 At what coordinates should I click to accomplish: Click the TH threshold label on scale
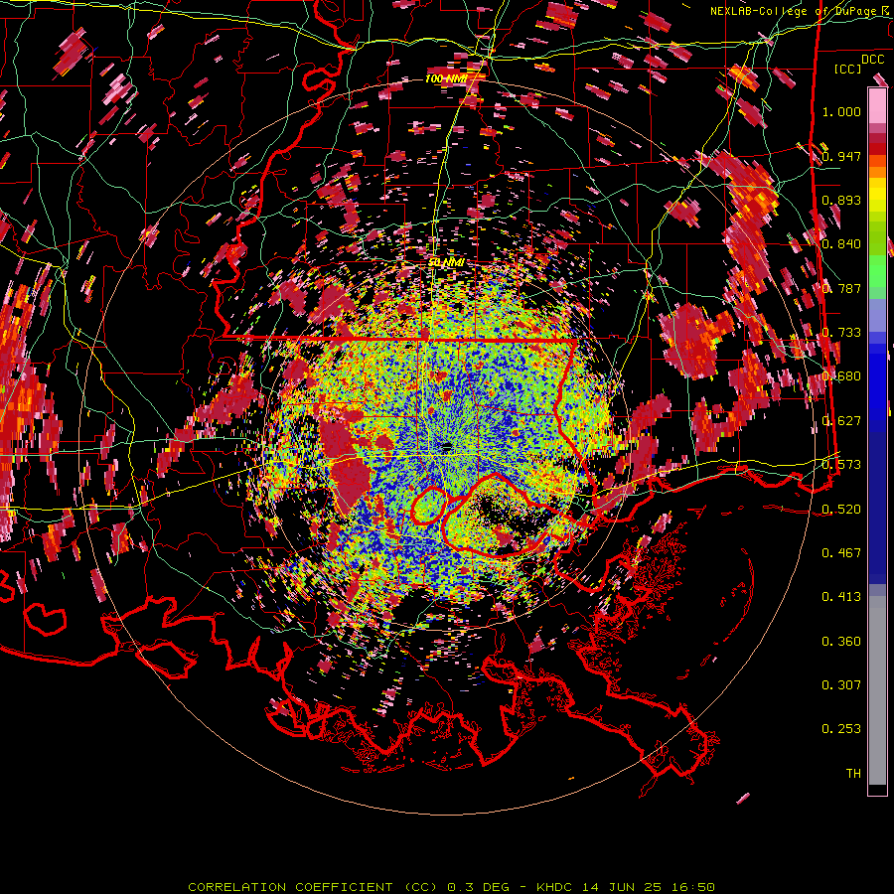point(853,773)
